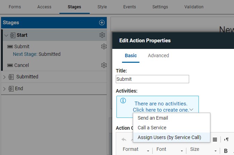This screenshot has height=155, width=234.
Task: Select the Submit action row
Action: pos(55,46)
